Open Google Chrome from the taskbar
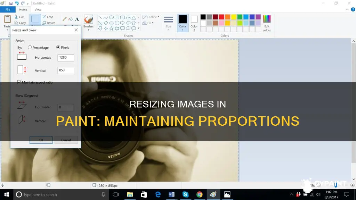Image resolution: width=356 pixels, height=200 pixels. click(199, 194)
